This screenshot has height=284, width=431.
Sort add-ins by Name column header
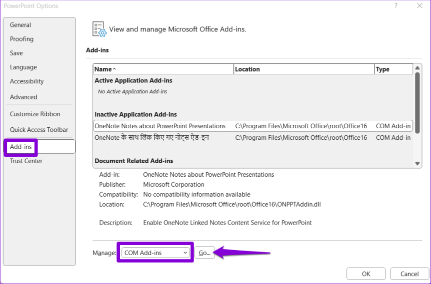[x=163, y=69]
